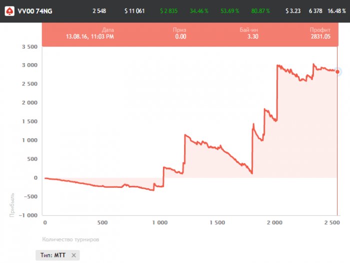The width and height of the screenshot is (350, 263).
Task: Click the 34.46 % stat
Action: click(199, 11)
